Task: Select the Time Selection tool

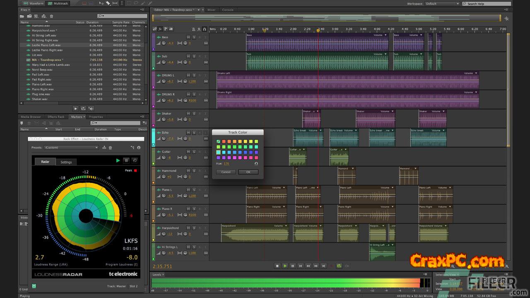Action: [x=121, y=3]
